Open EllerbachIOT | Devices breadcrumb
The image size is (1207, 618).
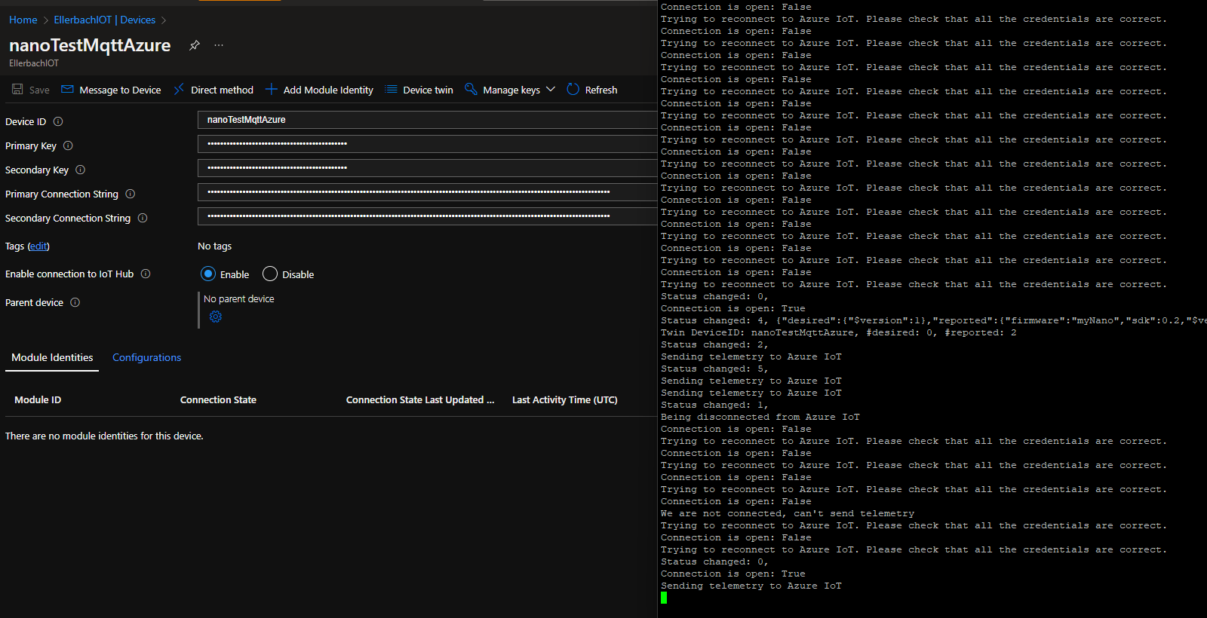104,20
